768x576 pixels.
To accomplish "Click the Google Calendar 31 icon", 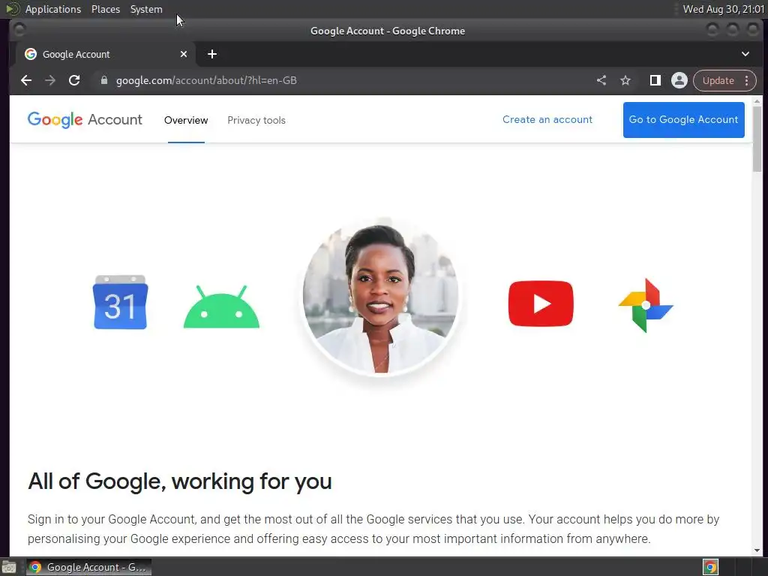I will [x=120, y=302].
